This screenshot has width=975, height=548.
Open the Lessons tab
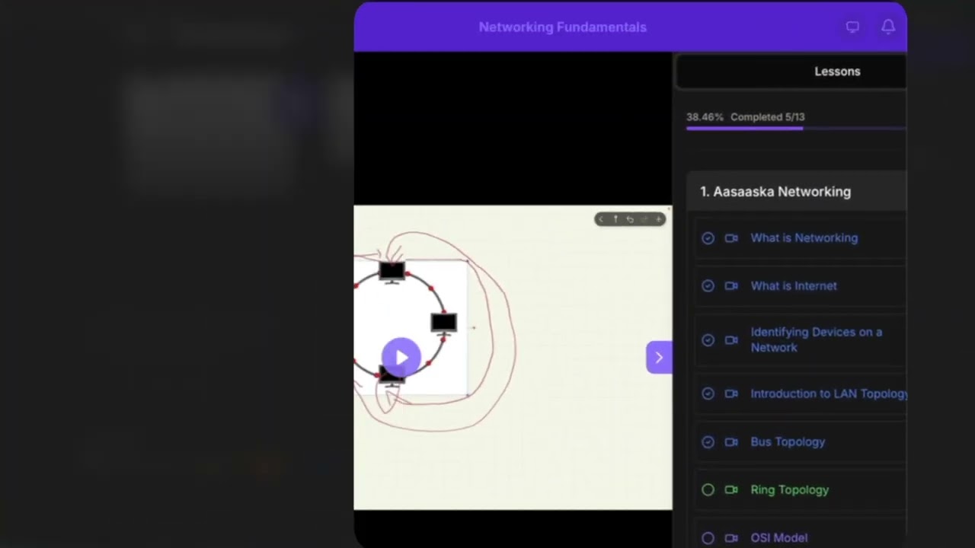837,72
